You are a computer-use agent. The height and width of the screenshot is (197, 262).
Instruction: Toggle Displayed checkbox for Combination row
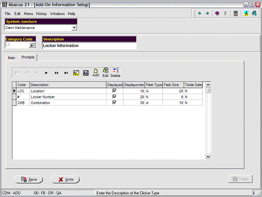click(115, 102)
